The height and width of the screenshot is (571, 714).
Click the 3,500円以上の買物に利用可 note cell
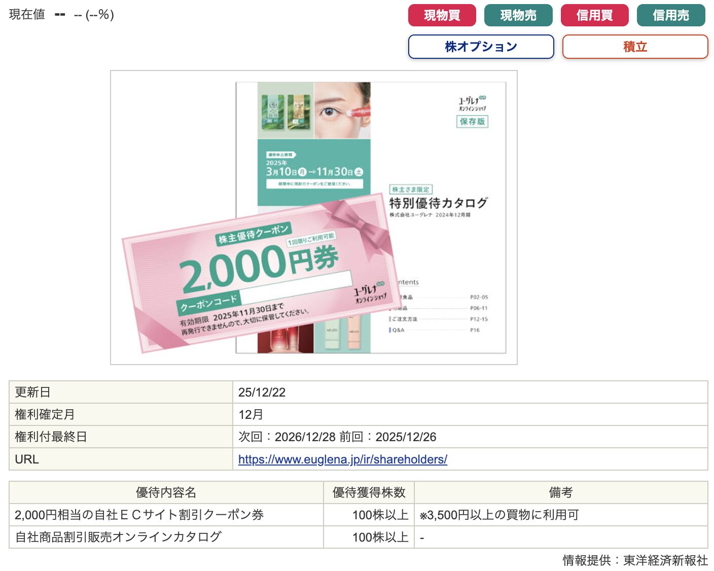pyautogui.click(x=561, y=515)
